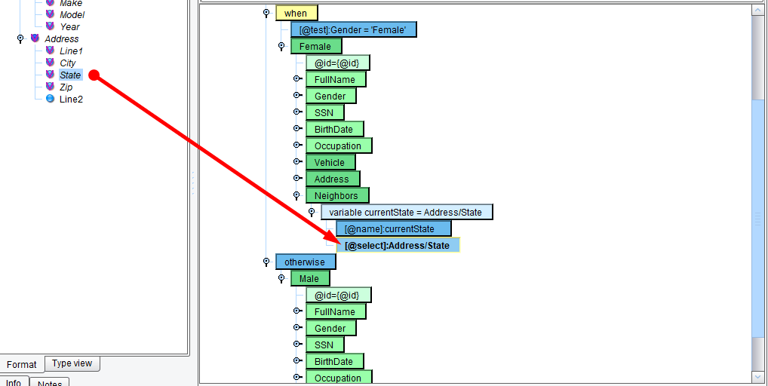
Task: Expand Address under the Female node
Action: [296, 179]
